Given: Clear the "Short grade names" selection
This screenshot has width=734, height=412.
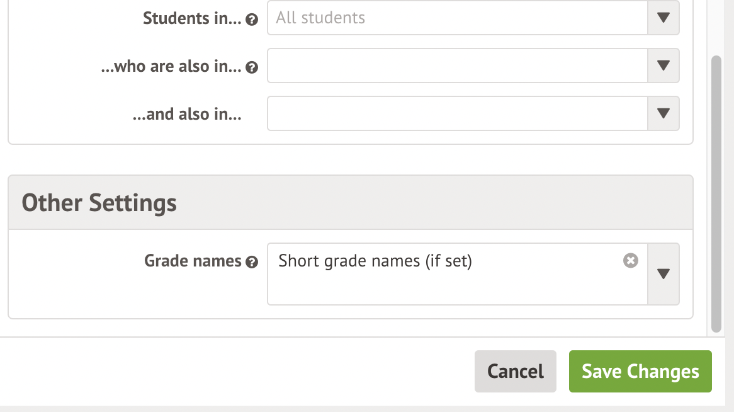Looking at the screenshot, I should [630, 260].
